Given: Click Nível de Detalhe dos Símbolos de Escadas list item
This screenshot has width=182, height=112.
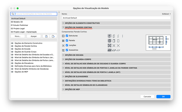Looking at the screenshot, I should point(34,54).
